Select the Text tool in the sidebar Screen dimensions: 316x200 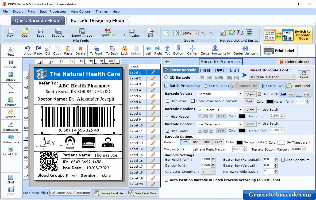point(11,51)
